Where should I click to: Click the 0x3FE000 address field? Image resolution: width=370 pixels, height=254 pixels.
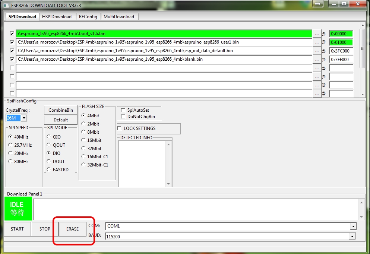[x=341, y=60]
